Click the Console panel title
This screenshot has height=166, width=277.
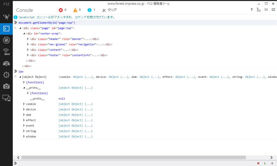[25, 10]
